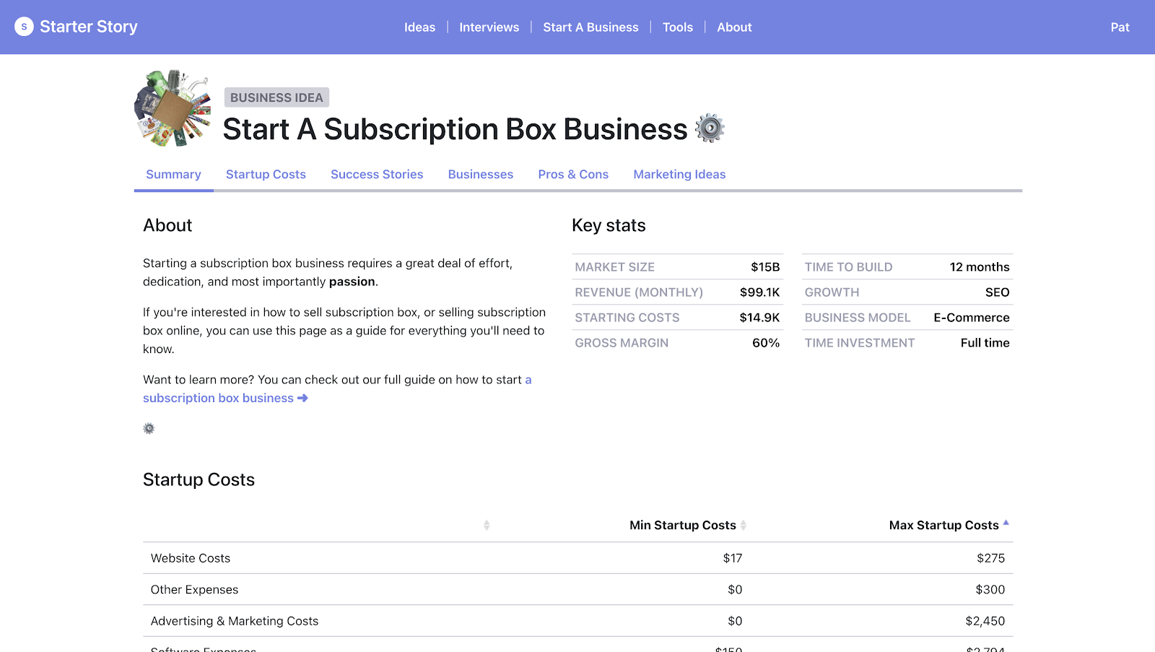1155x652 pixels.
Task: Click the bold word passion
Action: click(352, 282)
